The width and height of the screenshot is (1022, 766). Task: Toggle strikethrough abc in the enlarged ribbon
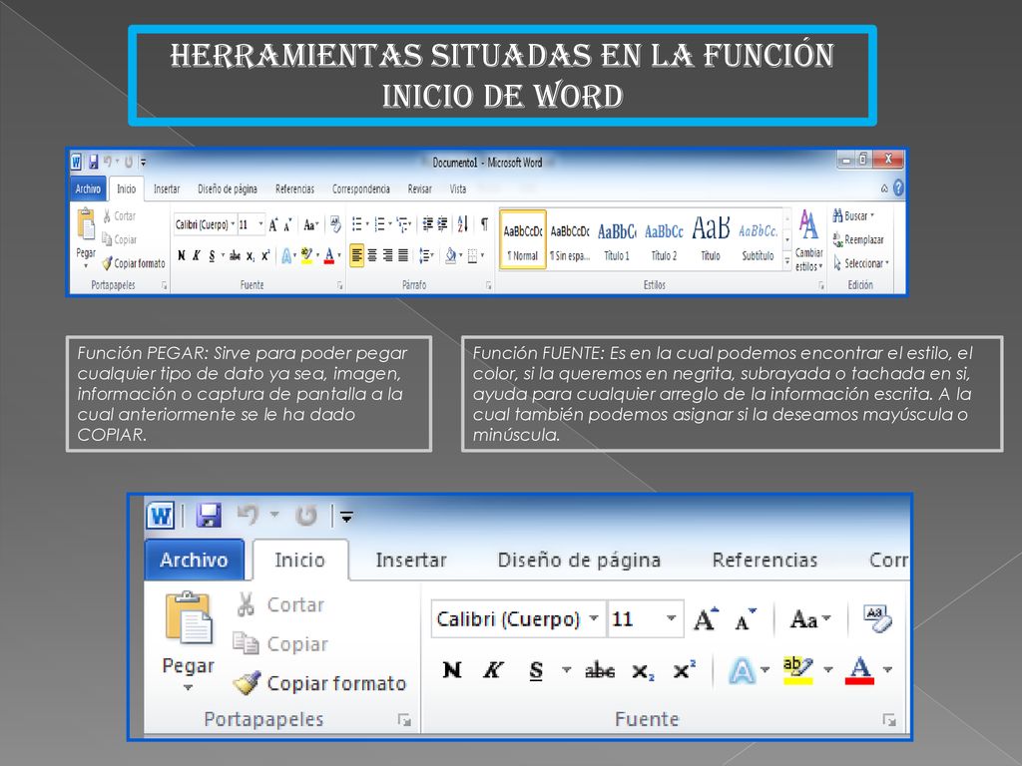[x=600, y=670]
